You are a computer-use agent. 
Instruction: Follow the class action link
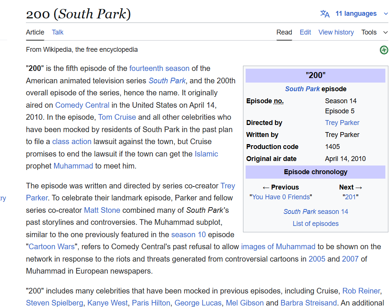pyautogui.click(x=72, y=141)
